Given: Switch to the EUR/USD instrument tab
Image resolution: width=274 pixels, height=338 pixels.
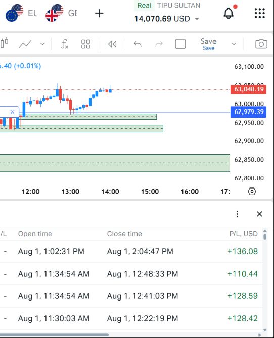Looking at the screenshot, I should click(22, 13).
